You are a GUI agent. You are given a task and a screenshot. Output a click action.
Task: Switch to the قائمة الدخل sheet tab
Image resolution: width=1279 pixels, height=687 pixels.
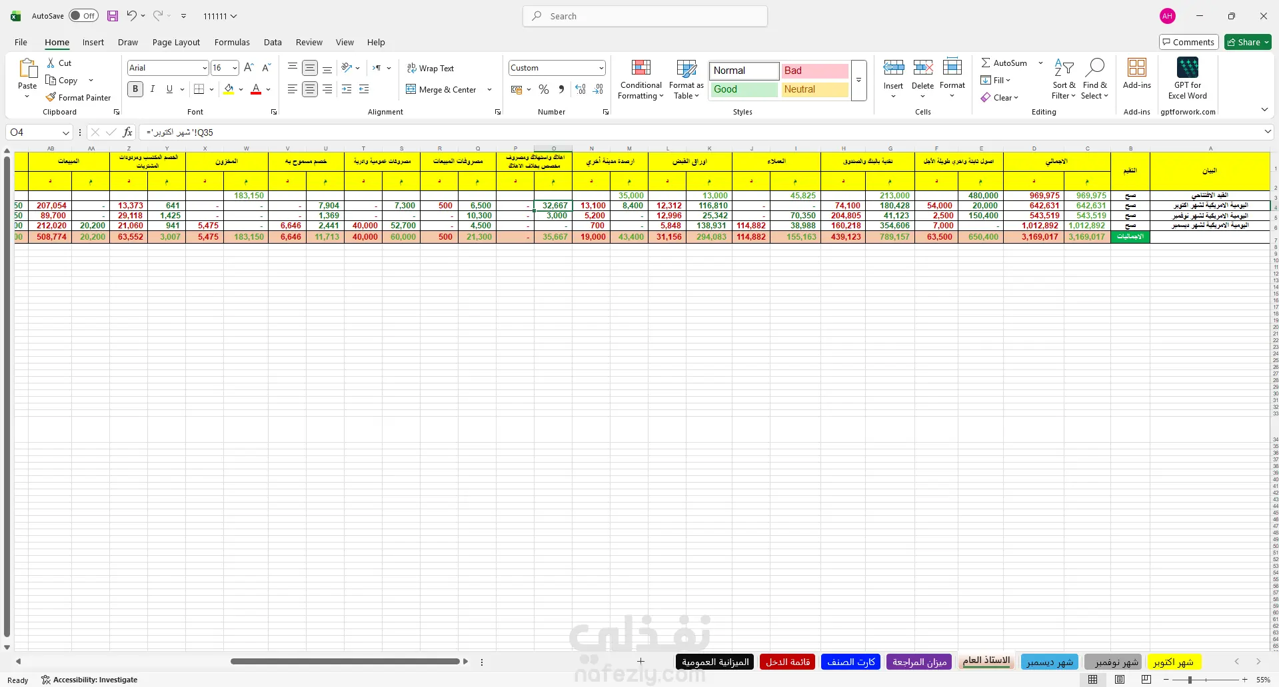(x=788, y=662)
